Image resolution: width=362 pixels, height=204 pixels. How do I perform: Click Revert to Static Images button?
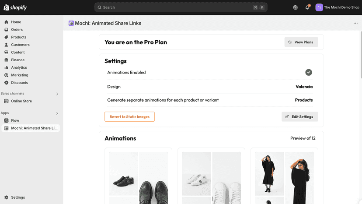129,116
